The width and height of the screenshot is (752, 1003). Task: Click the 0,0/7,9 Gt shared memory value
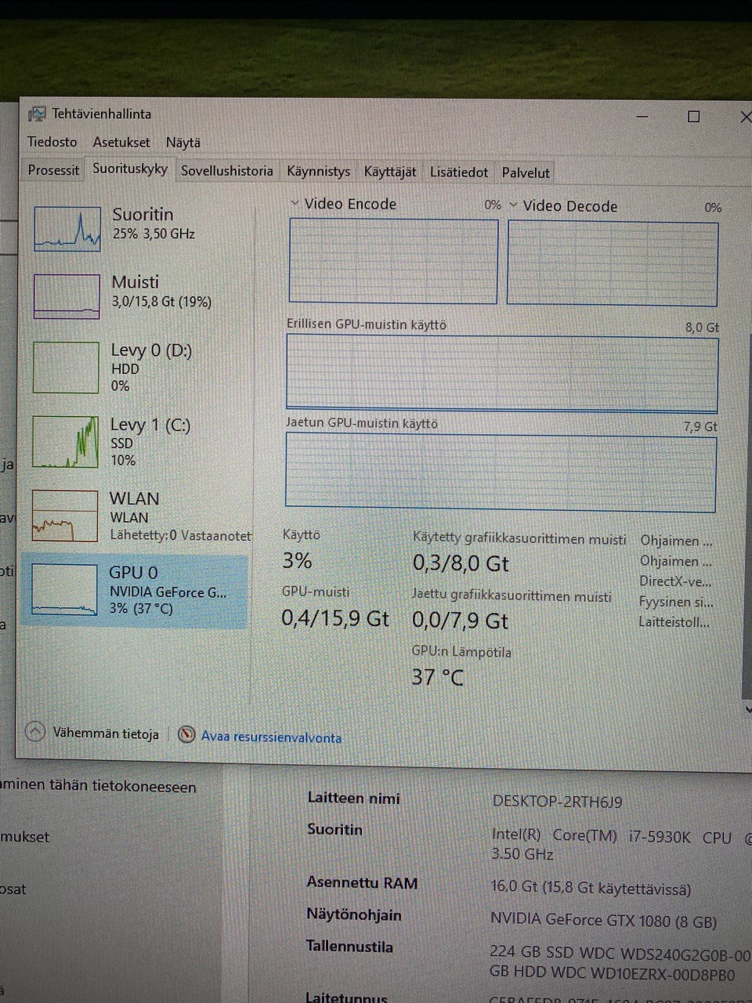(x=460, y=621)
